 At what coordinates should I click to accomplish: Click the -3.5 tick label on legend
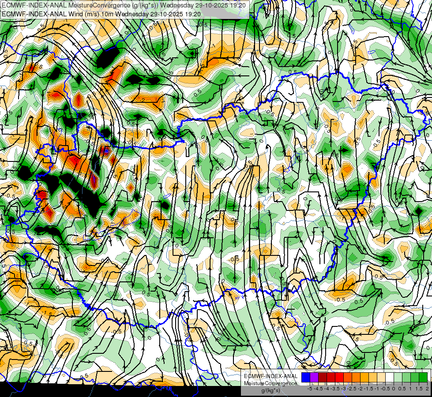click(x=335, y=389)
